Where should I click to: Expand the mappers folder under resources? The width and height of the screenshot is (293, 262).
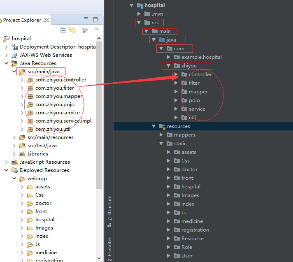tap(161, 134)
